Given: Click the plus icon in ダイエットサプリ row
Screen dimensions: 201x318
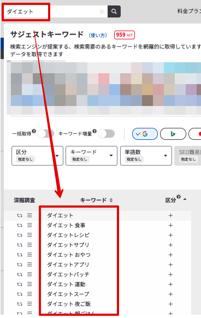Looking at the screenshot, I should tap(170, 245).
